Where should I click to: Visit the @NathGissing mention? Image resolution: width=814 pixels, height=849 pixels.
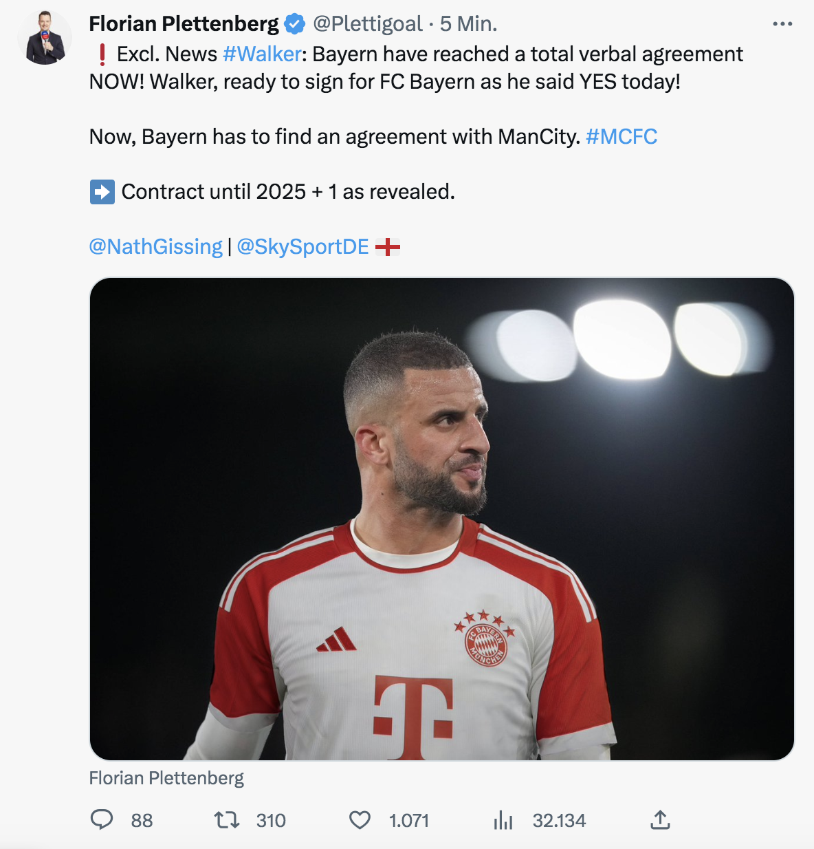tap(156, 247)
